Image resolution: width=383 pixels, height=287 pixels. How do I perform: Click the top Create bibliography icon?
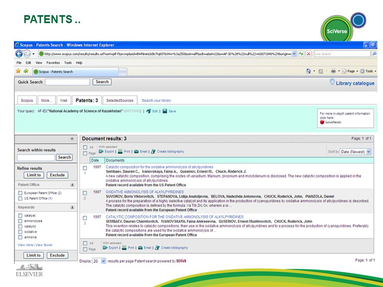[x=153, y=151]
